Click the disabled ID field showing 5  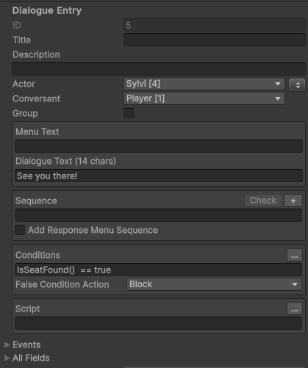[215, 25]
